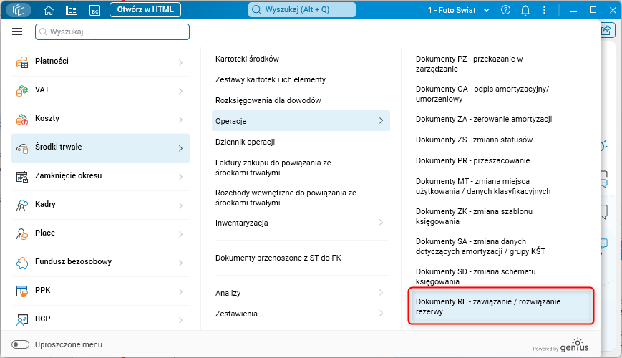This screenshot has width=622, height=358.
Task: Click the Fundusz bezosobowy piggy bank icon
Action: tap(22, 262)
